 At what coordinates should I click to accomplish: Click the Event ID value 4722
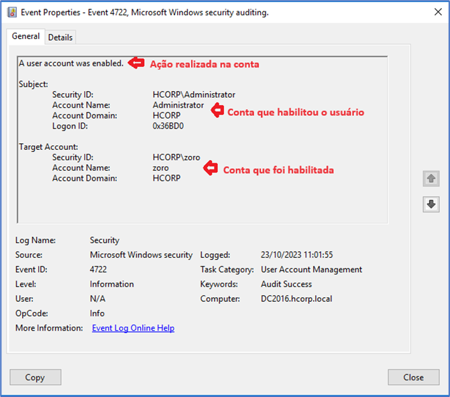click(98, 269)
